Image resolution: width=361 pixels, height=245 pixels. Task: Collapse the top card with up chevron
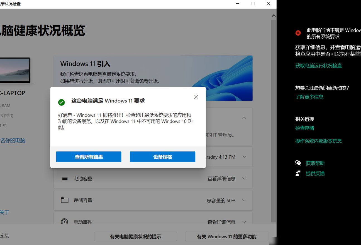click(244, 118)
